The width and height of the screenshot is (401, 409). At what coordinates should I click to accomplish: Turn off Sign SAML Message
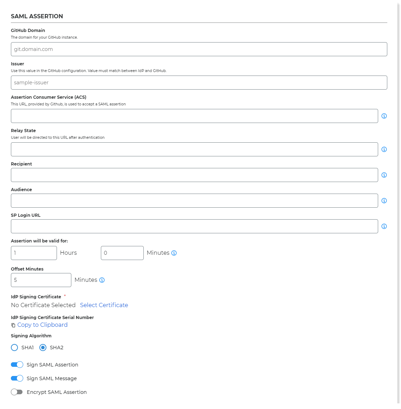click(17, 378)
